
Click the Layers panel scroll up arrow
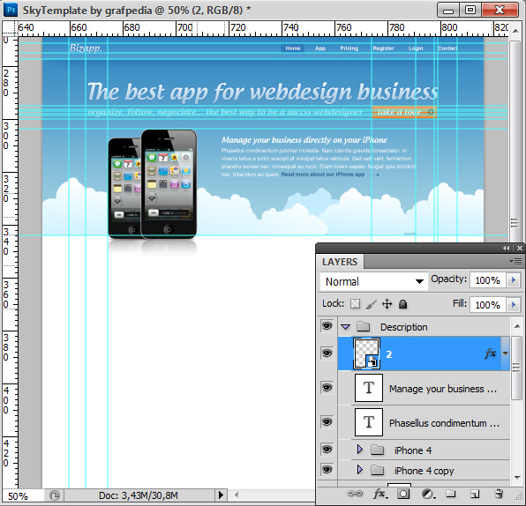[x=517, y=326]
